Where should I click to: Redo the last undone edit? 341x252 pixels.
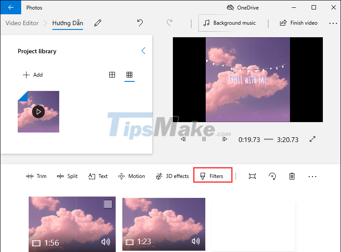(x=169, y=23)
